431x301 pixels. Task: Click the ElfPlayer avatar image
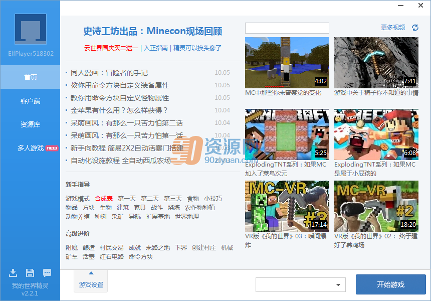pos(31,29)
